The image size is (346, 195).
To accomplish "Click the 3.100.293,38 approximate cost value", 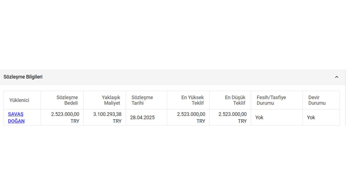I will 107,114.
